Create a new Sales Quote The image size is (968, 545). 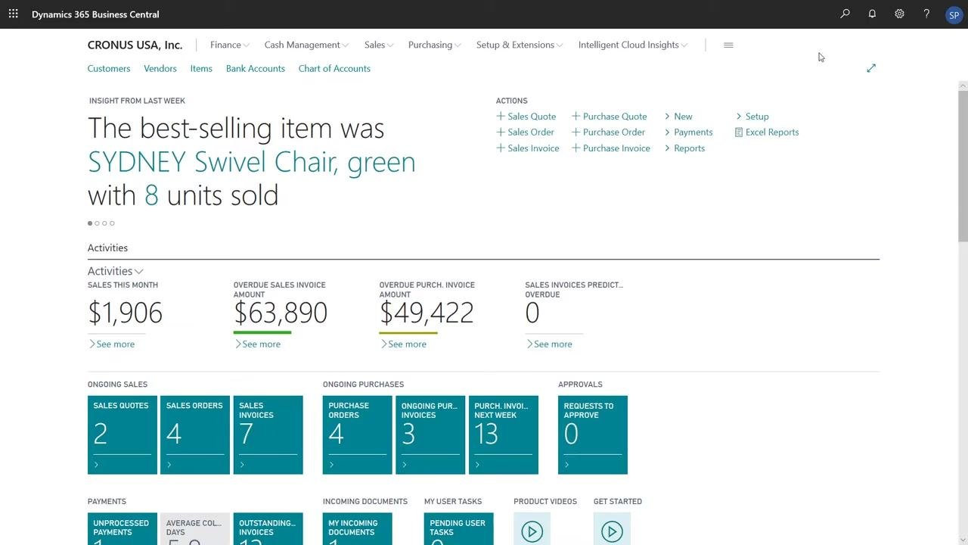tap(526, 116)
